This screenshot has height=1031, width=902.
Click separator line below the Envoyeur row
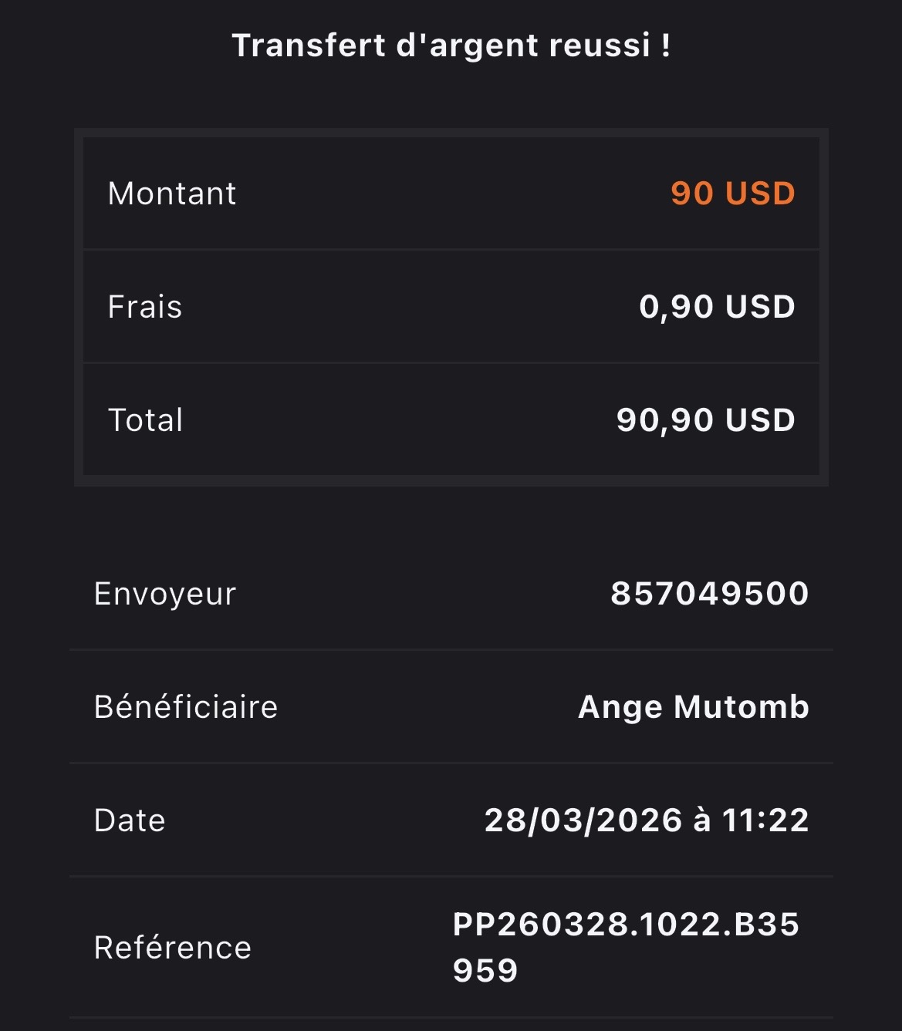coord(451,650)
